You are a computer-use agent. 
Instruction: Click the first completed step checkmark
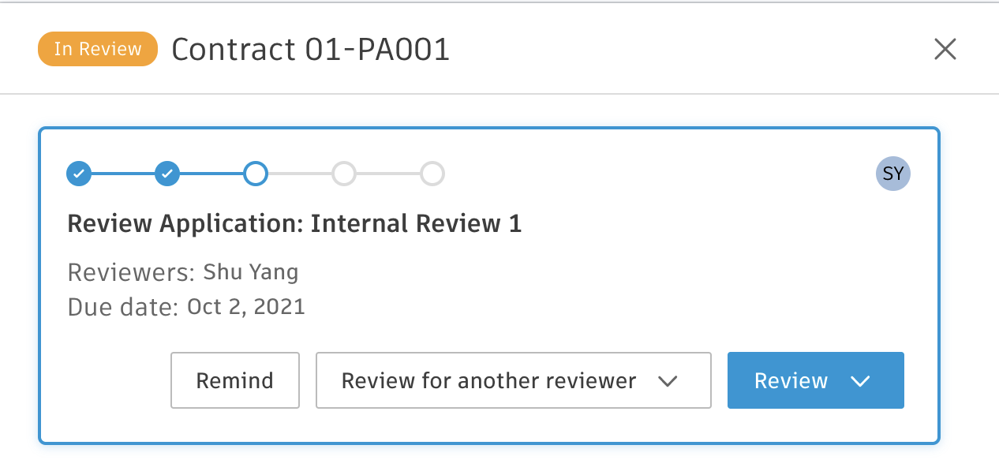point(79,174)
